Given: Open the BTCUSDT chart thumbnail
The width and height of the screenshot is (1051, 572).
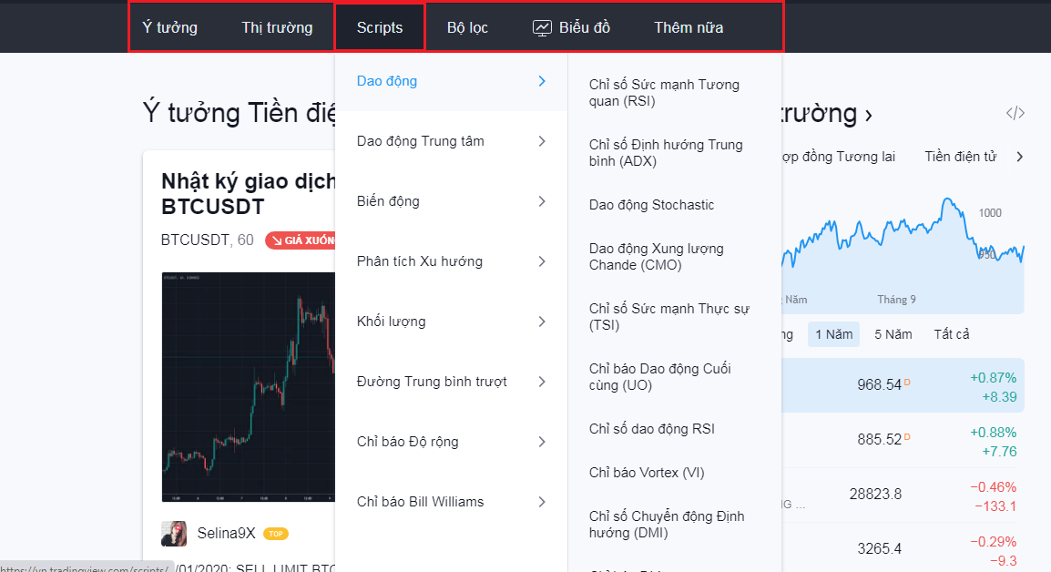Looking at the screenshot, I should coord(246,386).
